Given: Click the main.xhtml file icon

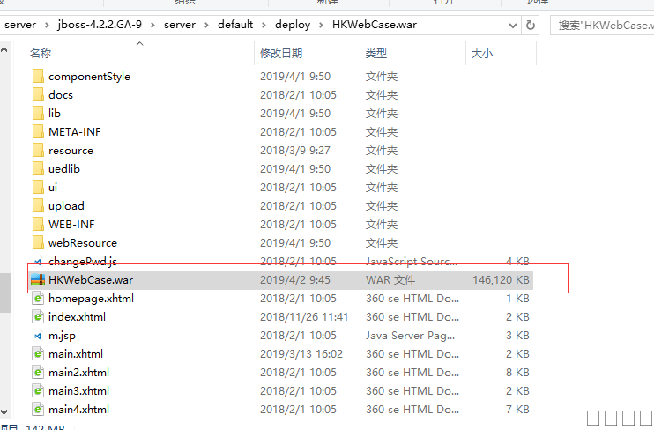Looking at the screenshot, I should [38, 354].
